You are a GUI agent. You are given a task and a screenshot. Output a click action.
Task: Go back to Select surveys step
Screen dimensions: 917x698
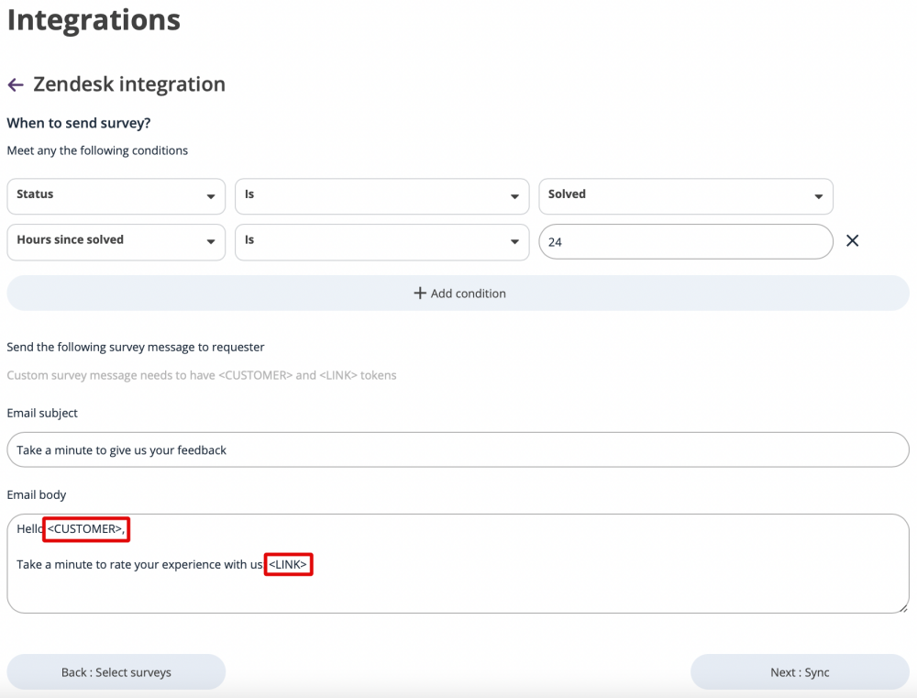116,672
